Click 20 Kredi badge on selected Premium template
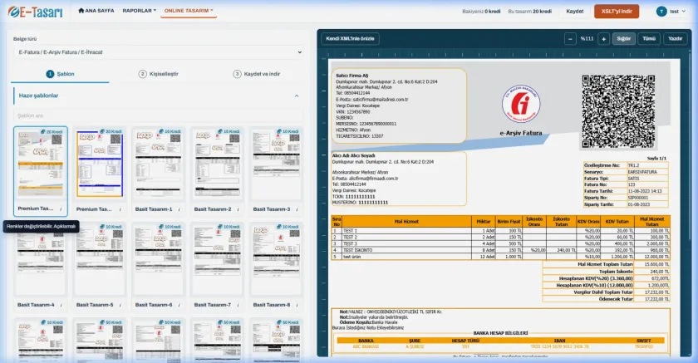 point(52,132)
